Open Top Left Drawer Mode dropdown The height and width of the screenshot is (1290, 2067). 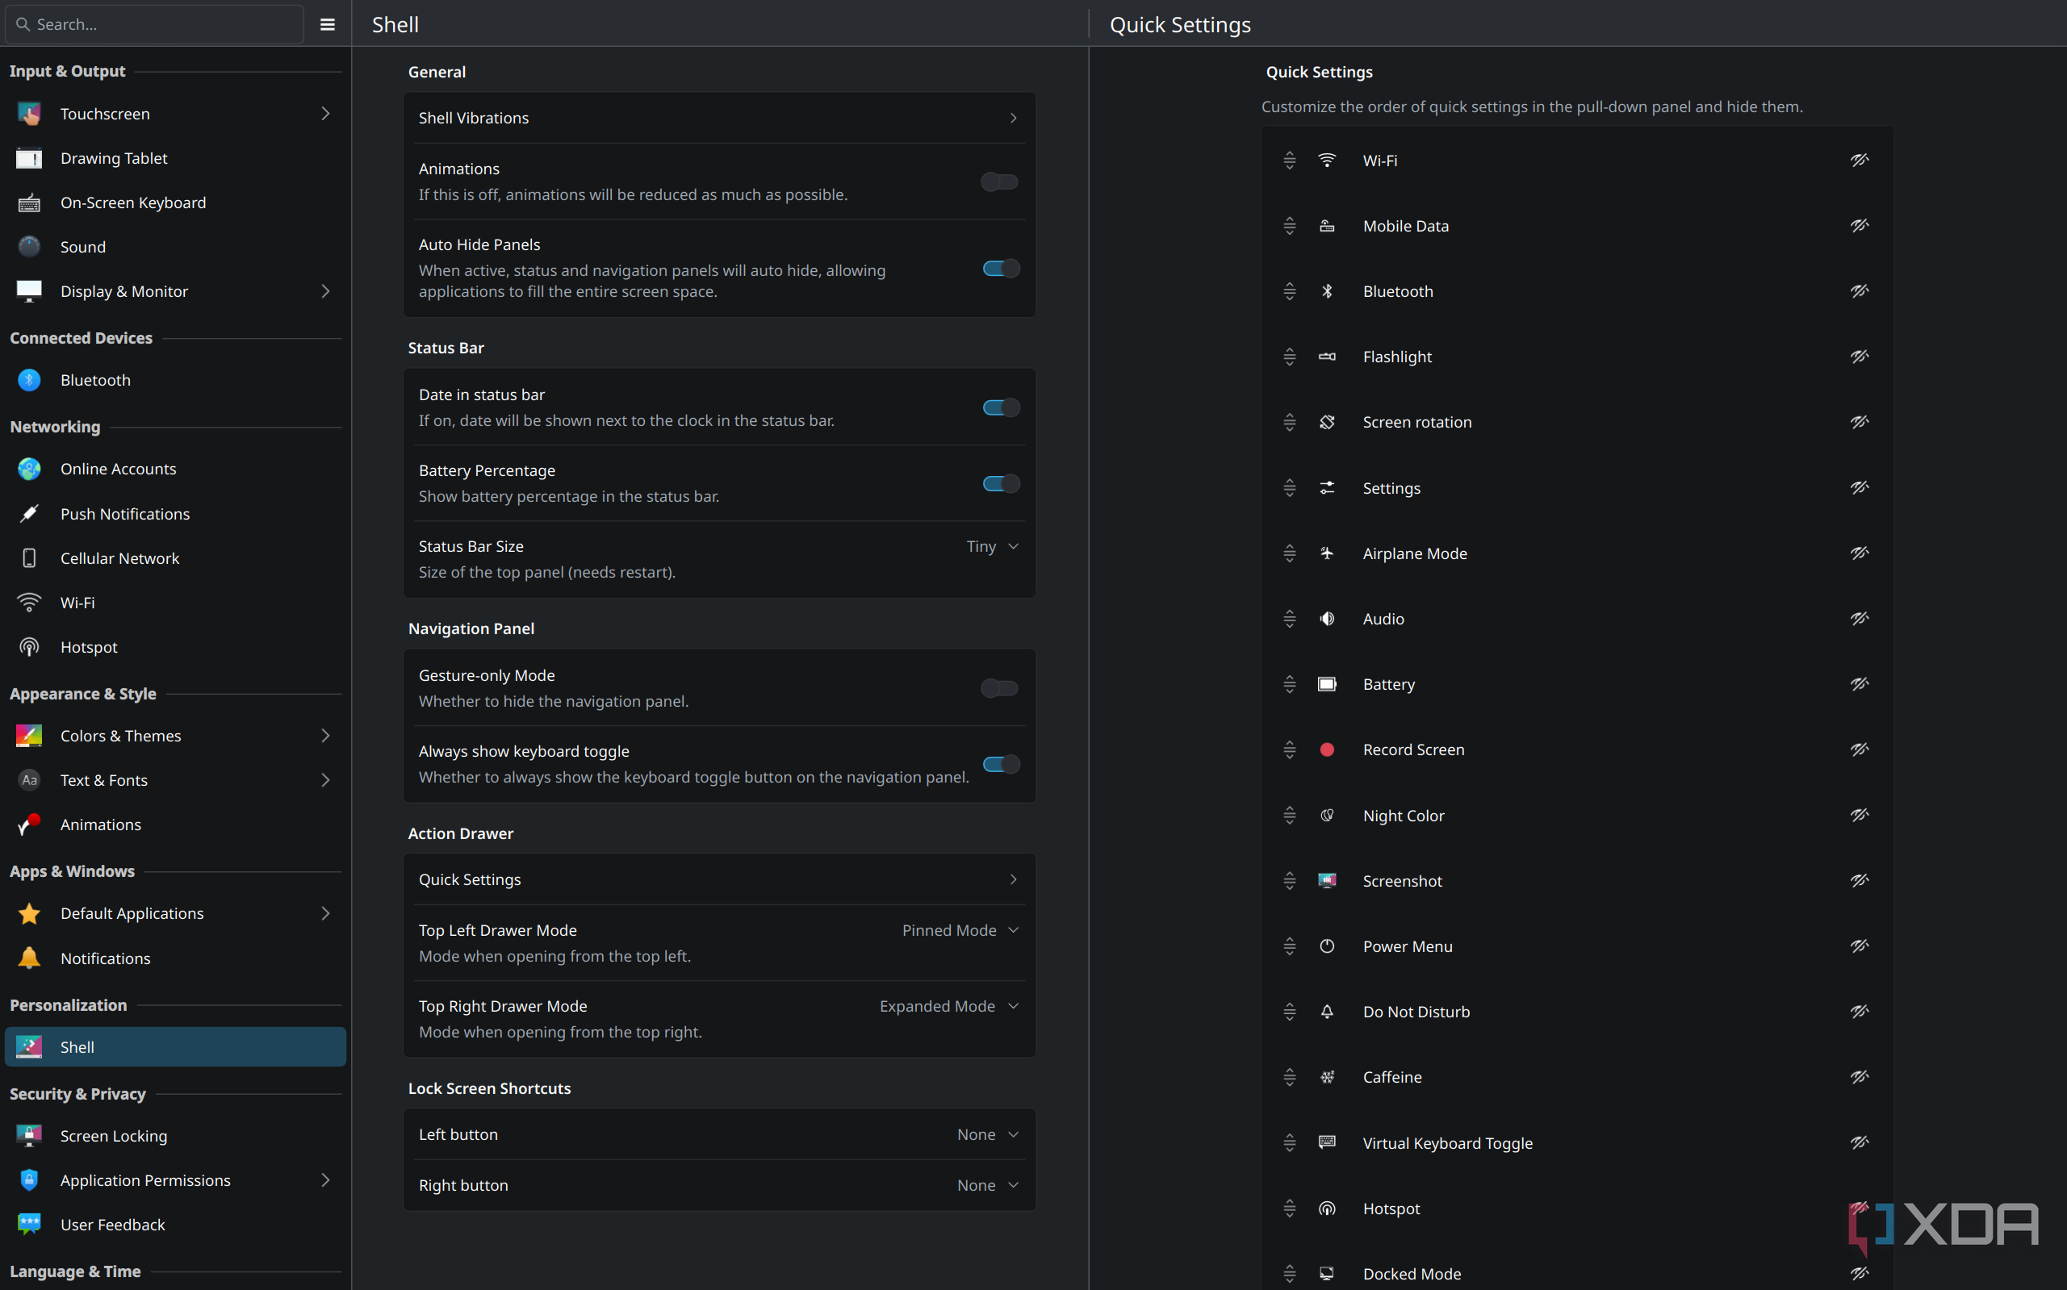960,930
